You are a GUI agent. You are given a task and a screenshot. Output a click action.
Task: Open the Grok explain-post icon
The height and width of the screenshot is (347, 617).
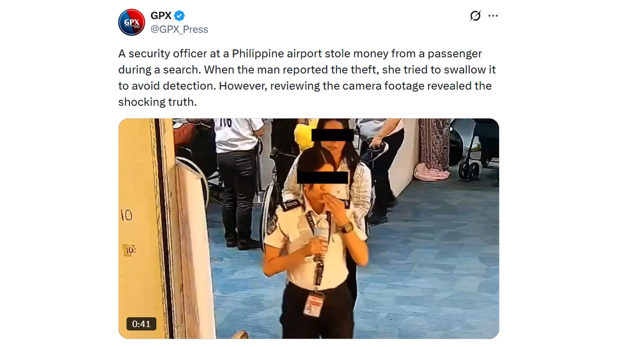tap(475, 16)
